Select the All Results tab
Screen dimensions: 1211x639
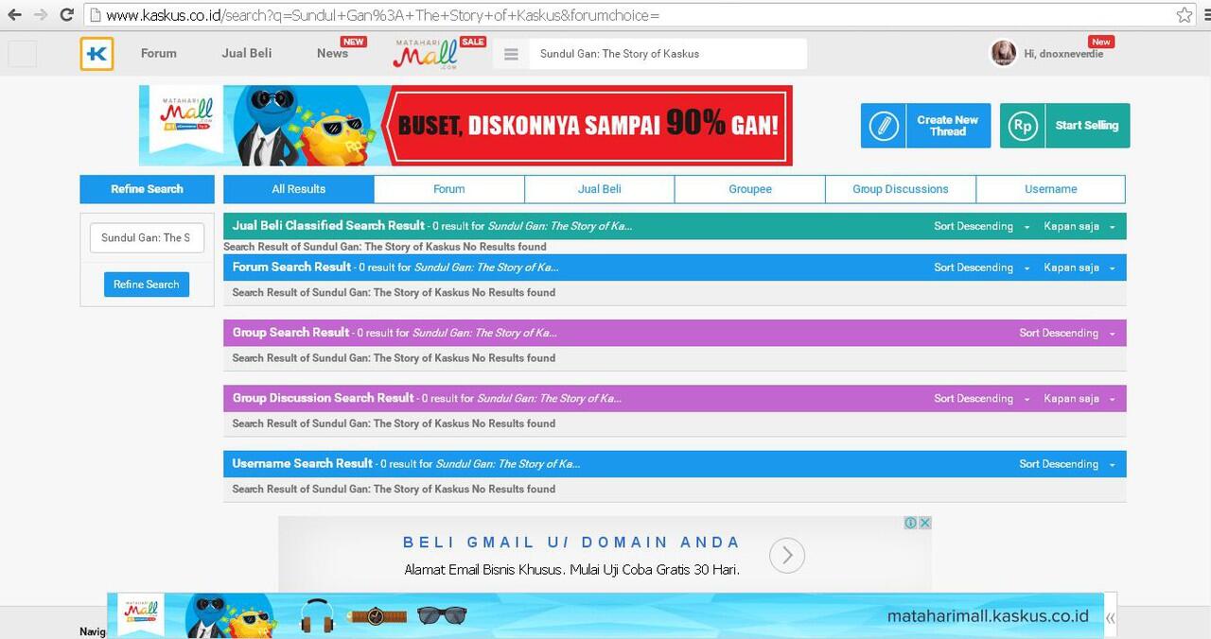(299, 189)
